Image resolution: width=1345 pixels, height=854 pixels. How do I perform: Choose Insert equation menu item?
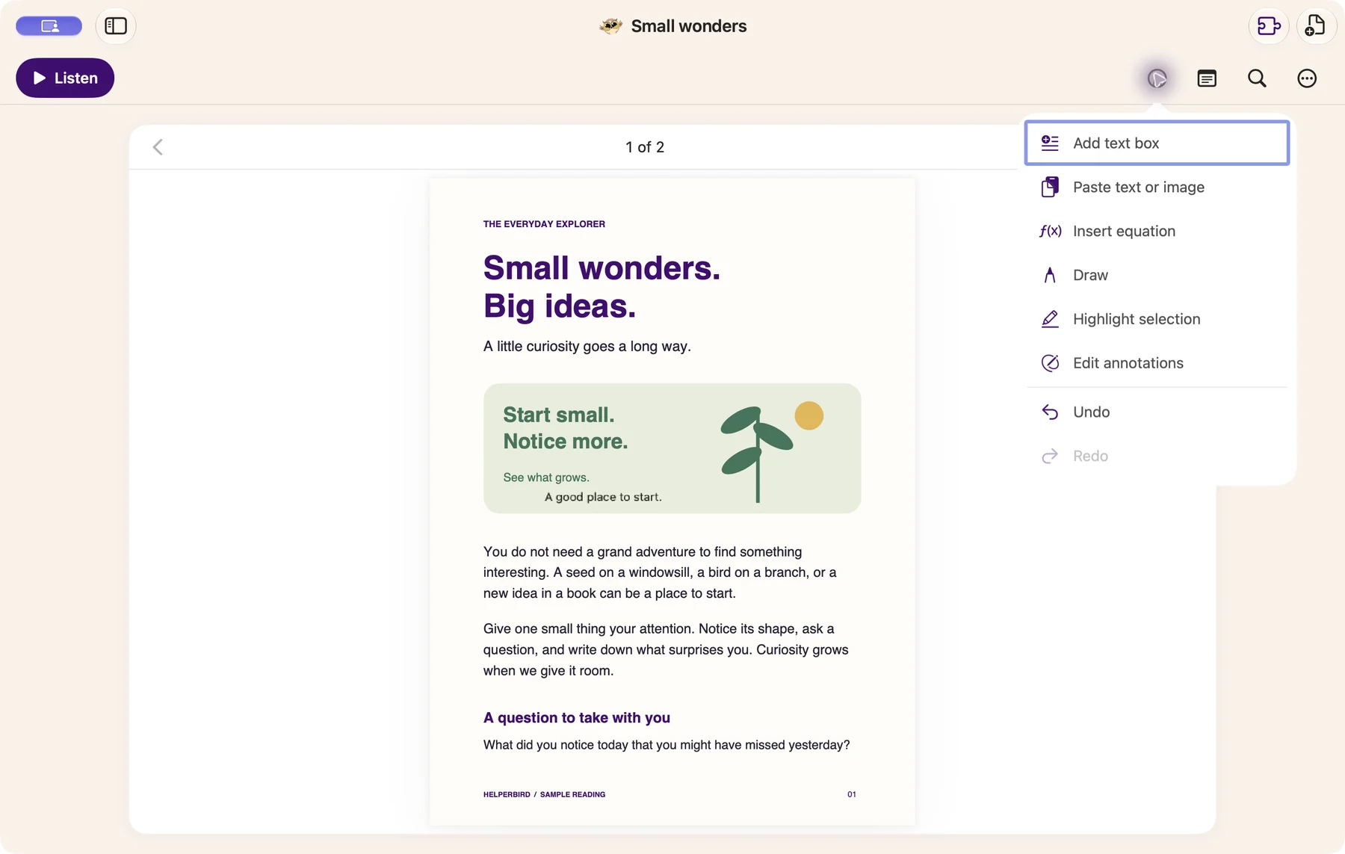(1157, 231)
